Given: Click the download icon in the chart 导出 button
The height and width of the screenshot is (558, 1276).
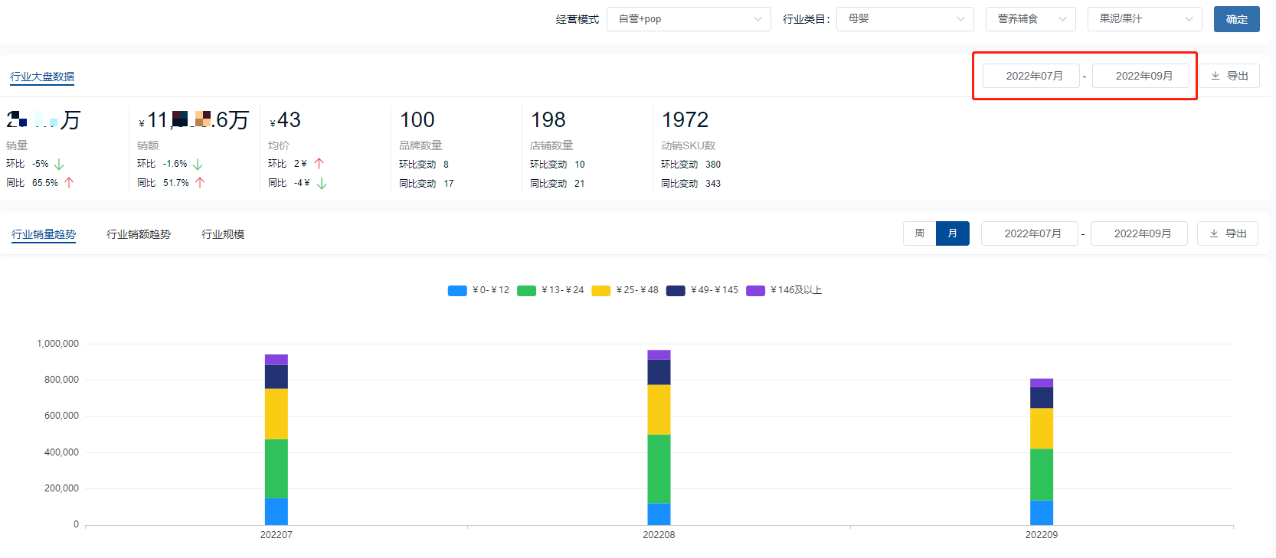Looking at the screenshot, I should (x=1213, y=233).
